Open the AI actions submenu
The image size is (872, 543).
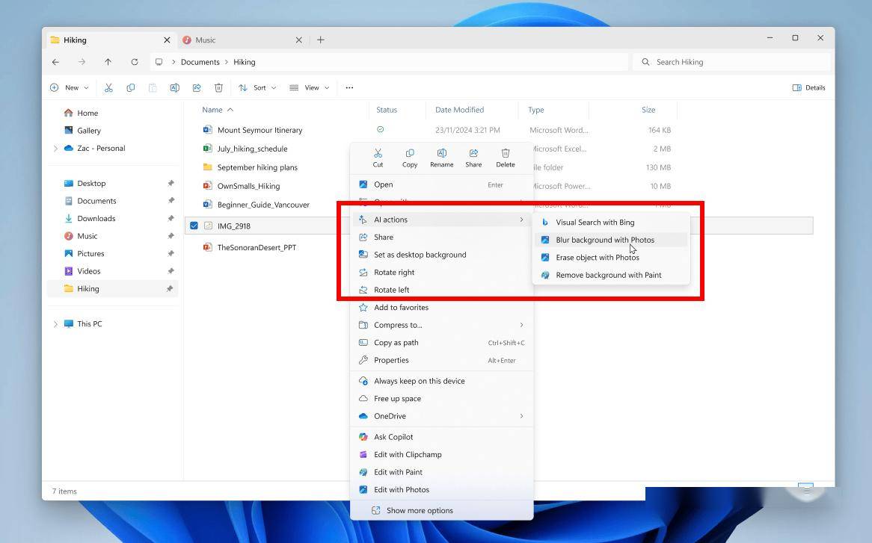coord(441,220)
